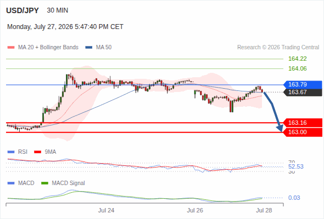Click the 164.22 resistance level label
The image size is (324, 219).
click(298, 59)
